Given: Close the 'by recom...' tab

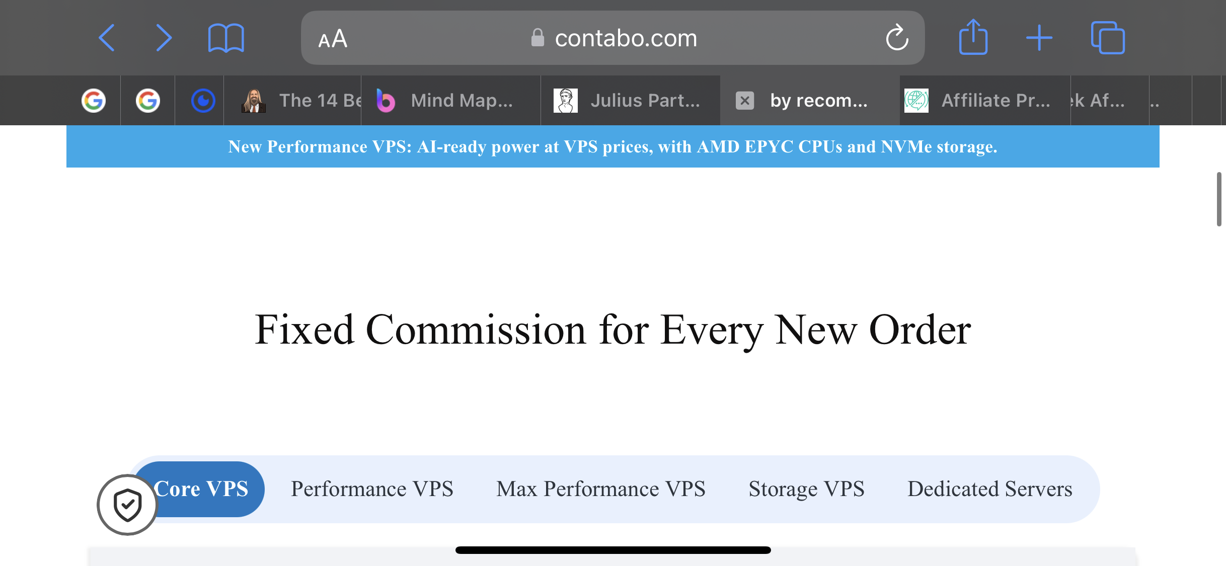Looking at the screenshot, I should pyautogui.click(x=745, y=101).
